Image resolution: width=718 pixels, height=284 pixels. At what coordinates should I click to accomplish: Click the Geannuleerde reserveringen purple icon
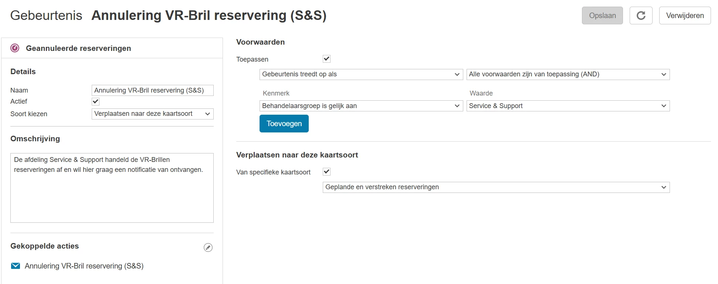[x=15, y=48]
